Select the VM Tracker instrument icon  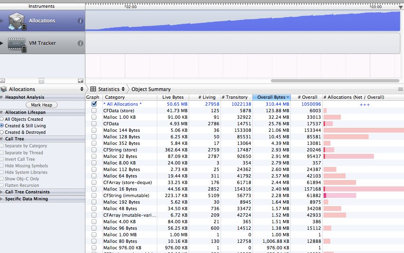(17, 45)
